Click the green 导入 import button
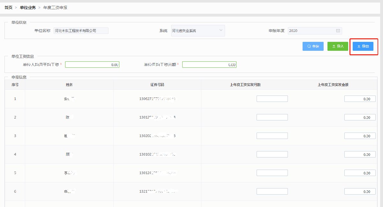 click(x=338, y=46)
